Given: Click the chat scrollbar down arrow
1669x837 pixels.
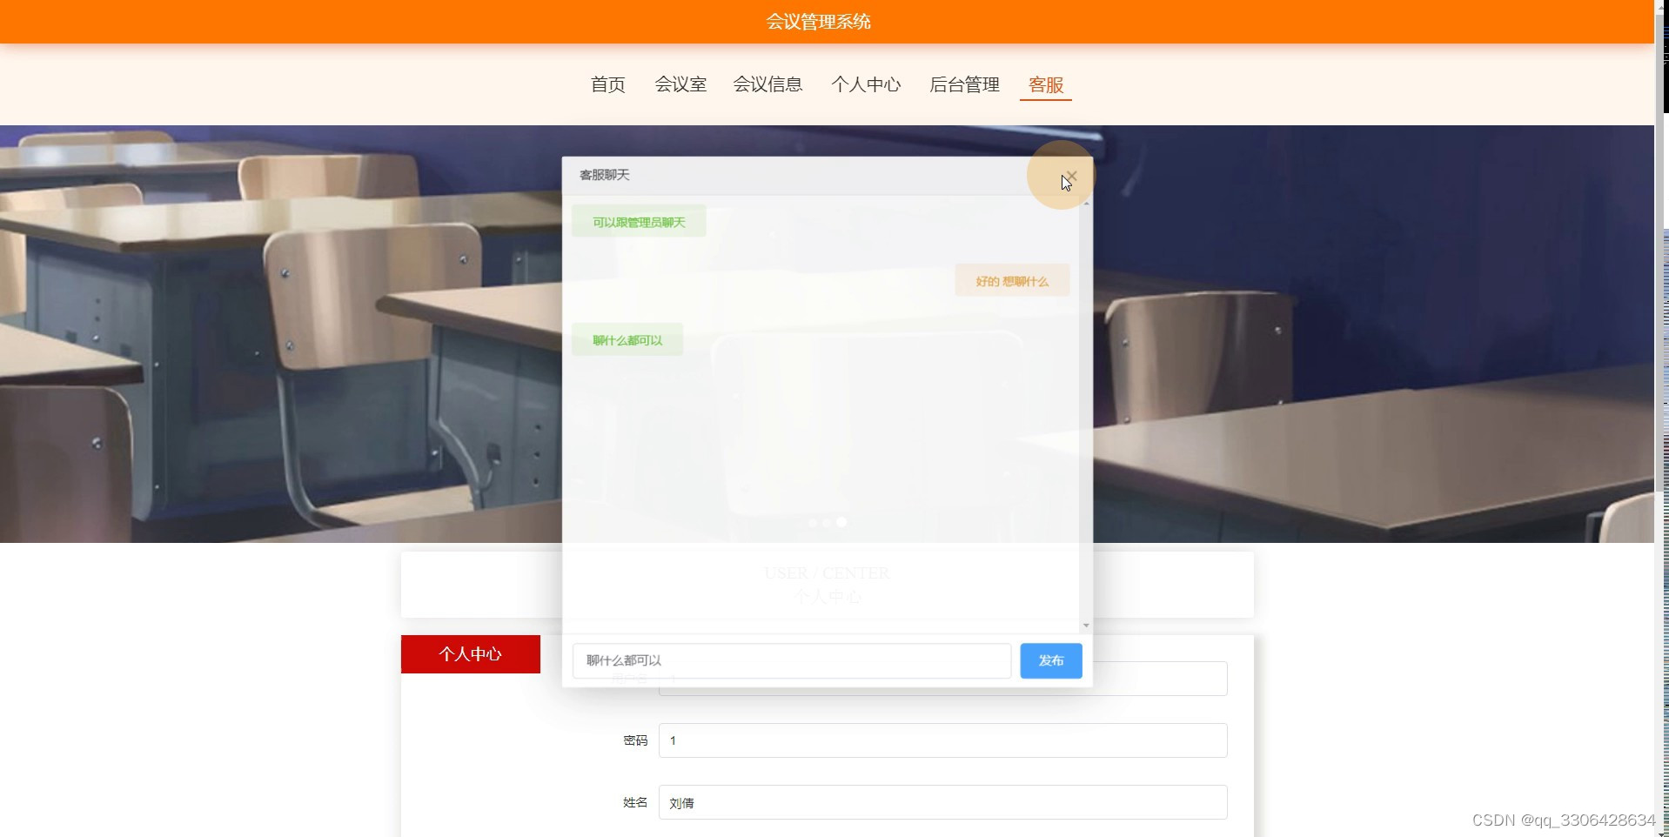Looking at the screenshot, I should tap(1085, 626).
